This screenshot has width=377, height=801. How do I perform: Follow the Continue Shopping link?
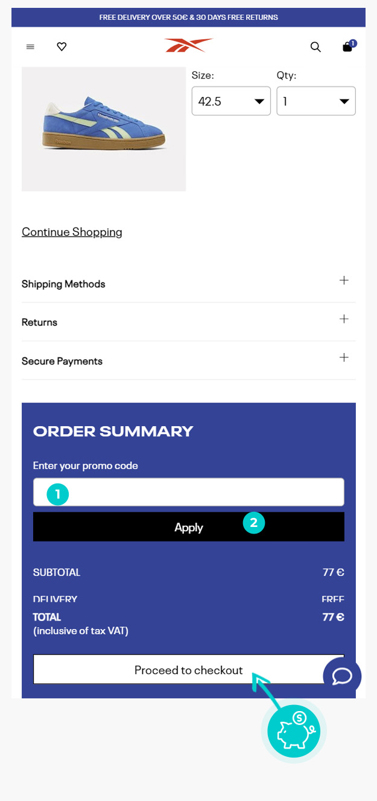72,232
